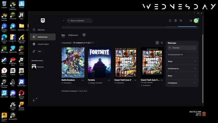Click the Counter-Strike 2 desktop icon
This screenshot has height=123, width=218.
[x=13, y=39]
